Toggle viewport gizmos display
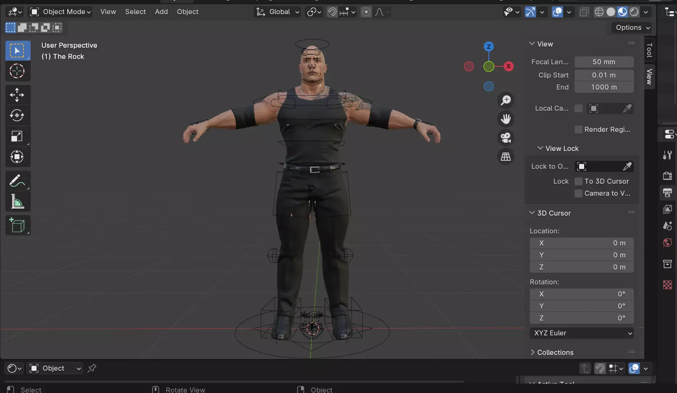This screenshot has width=677, height=393. point(530,12)
